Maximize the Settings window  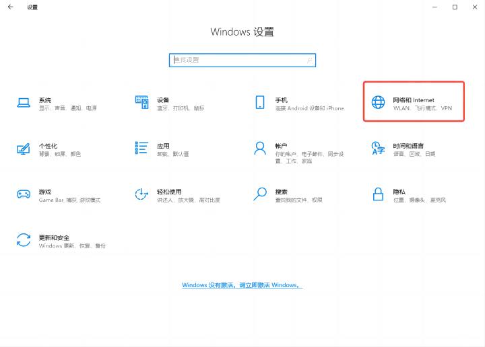455,7
